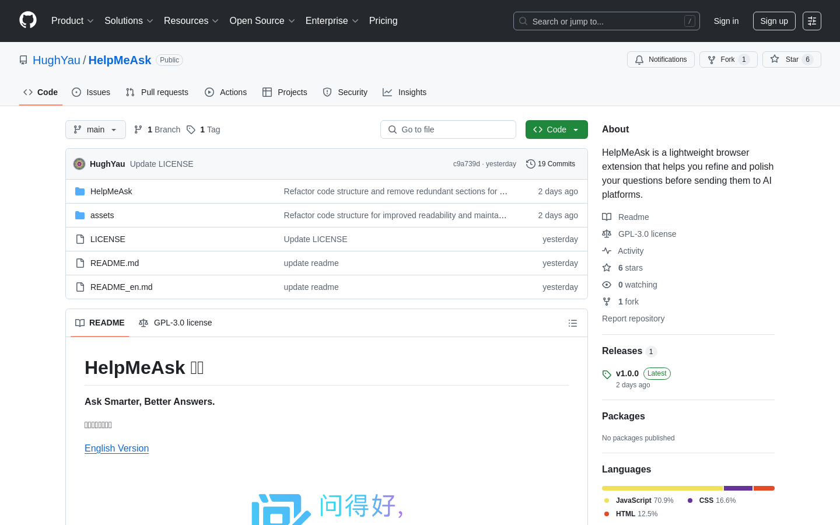
Task: Click the eye icon beside 0 watching
Action: coord(607,285)
